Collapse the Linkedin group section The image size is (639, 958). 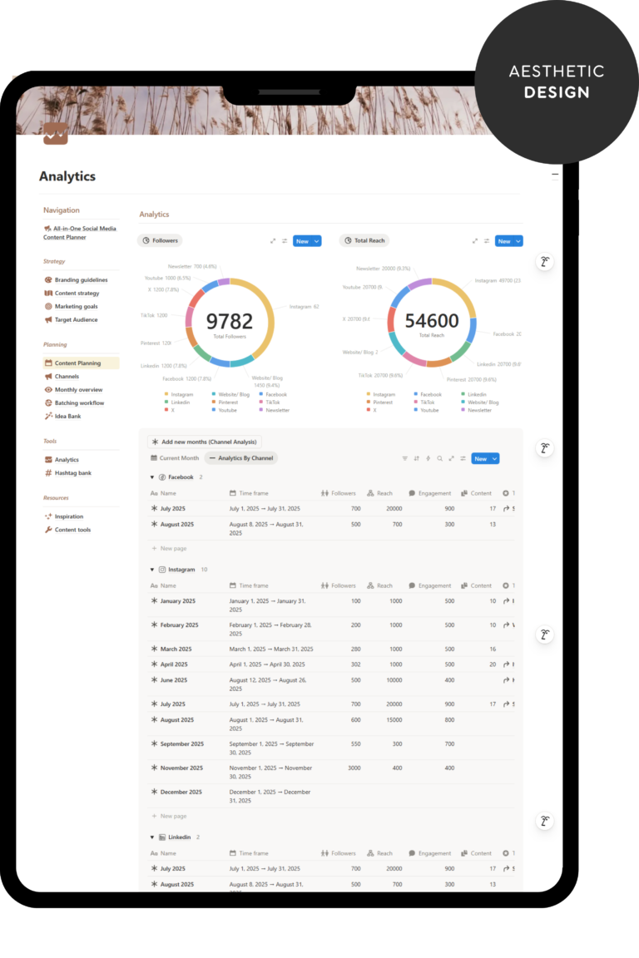pos(152,837)
